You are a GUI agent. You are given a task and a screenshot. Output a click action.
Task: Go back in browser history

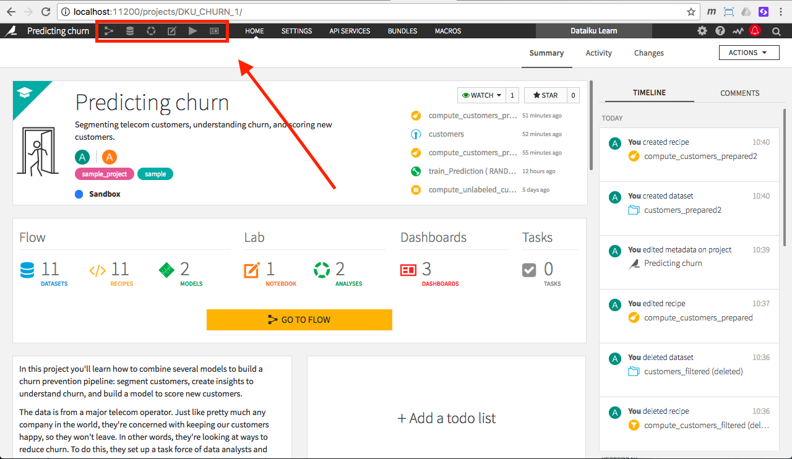click(x=11, y=11)
